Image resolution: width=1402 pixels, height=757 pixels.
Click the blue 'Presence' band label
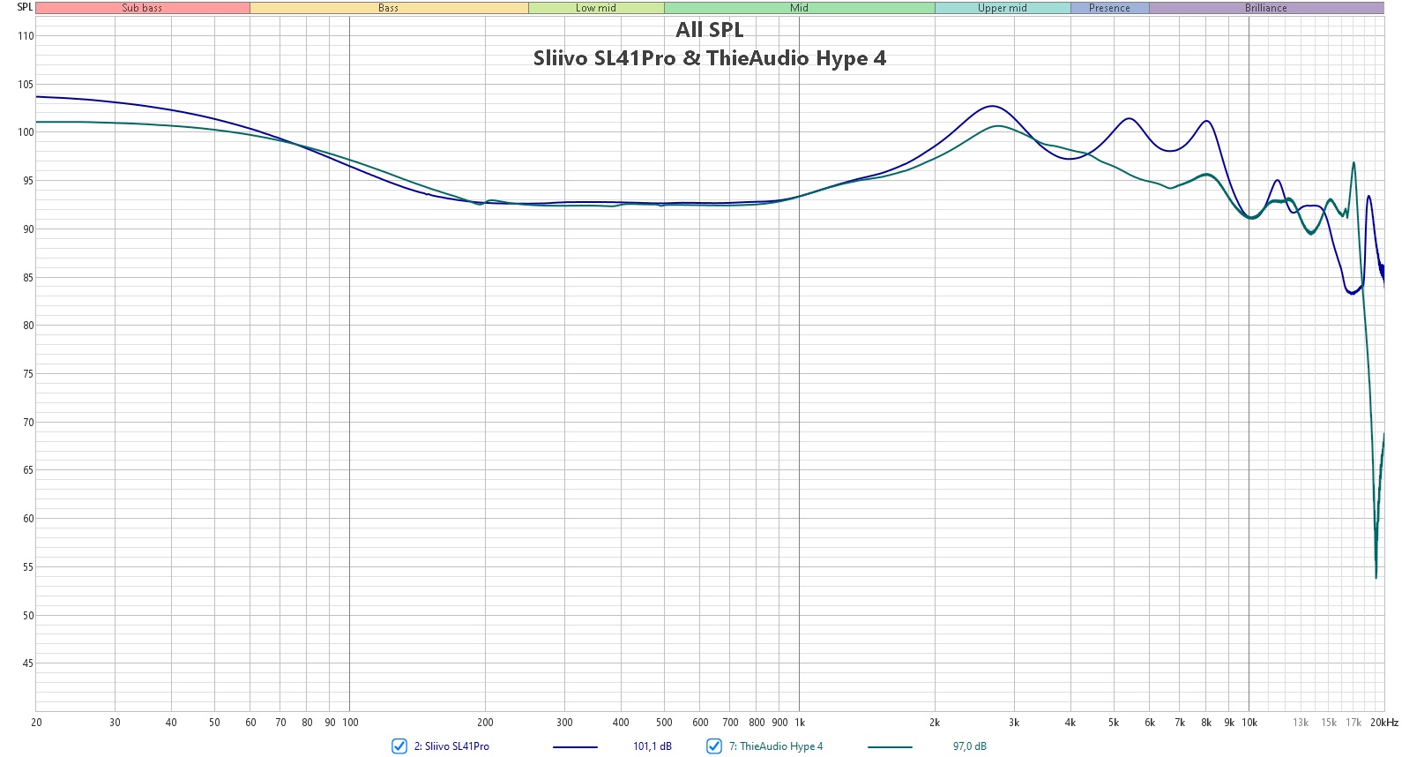(1109, 8)
